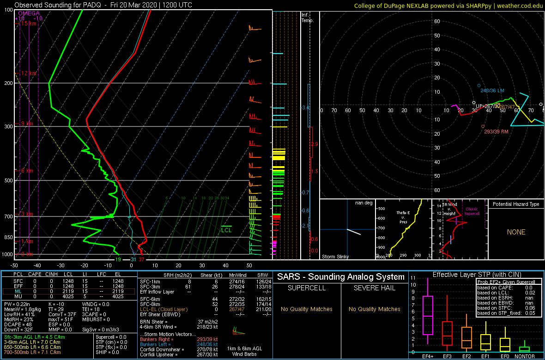This screenshot has height=360, width=545.
Task: Click the 293/39 RM hodograph label
Action: pyautogui.click(x=497, y=132)
